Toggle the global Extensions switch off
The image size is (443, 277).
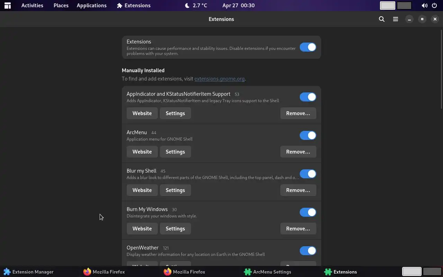coord(308,47)
